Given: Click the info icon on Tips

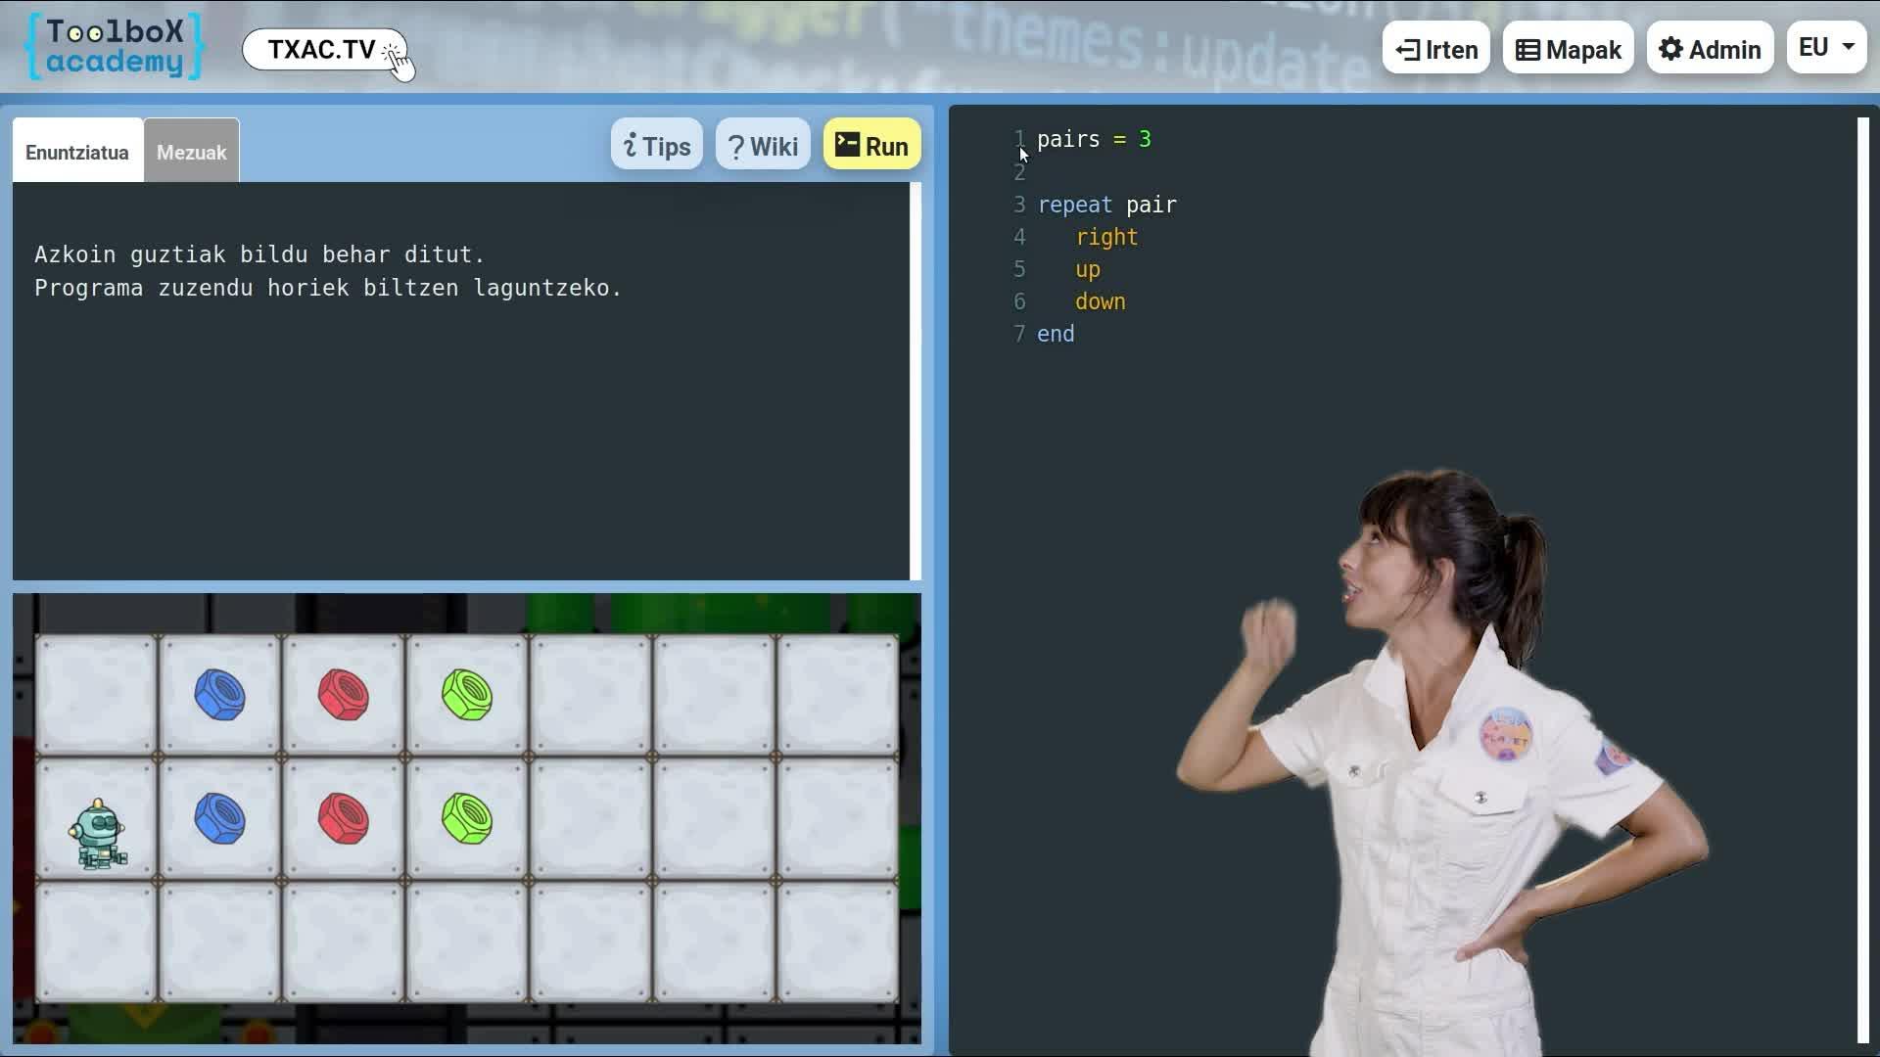Looking at the screenshot, I should coord(630,146).
